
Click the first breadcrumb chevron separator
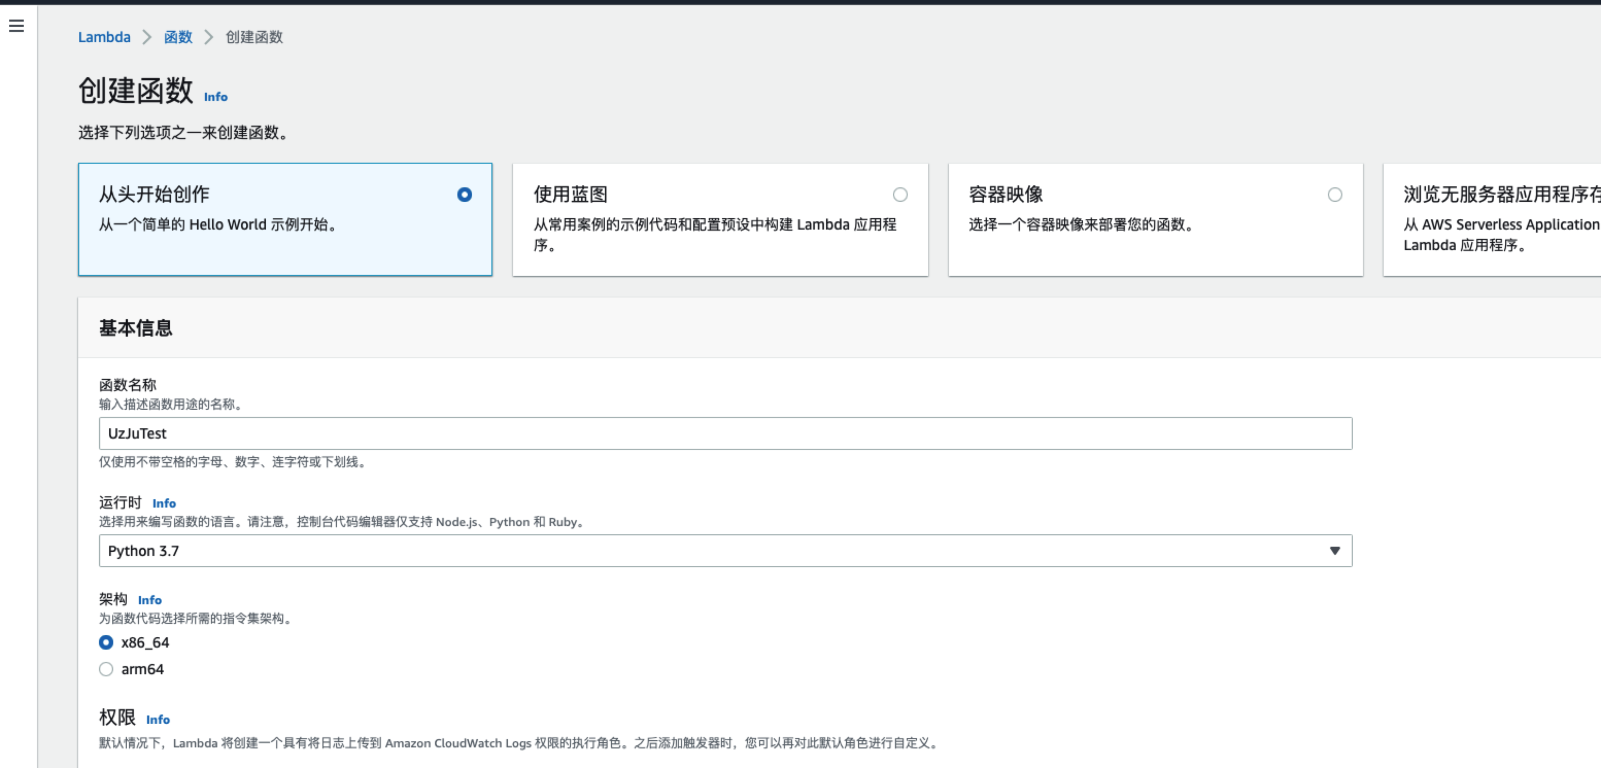click(147, 37)
